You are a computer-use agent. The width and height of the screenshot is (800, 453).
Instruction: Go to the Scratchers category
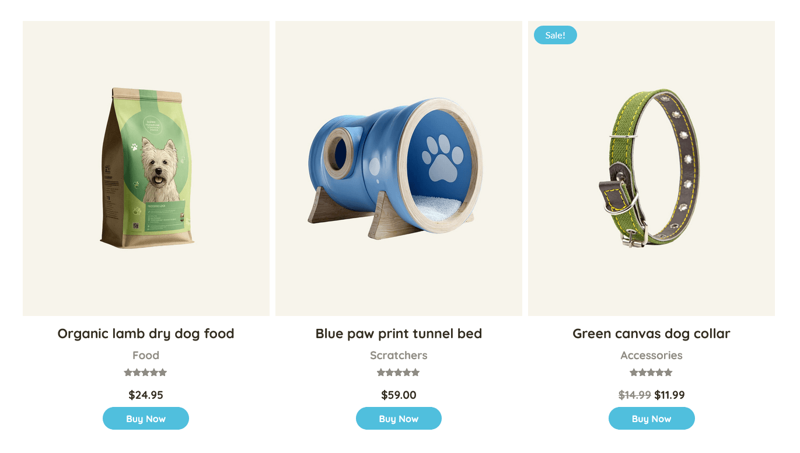399,355
